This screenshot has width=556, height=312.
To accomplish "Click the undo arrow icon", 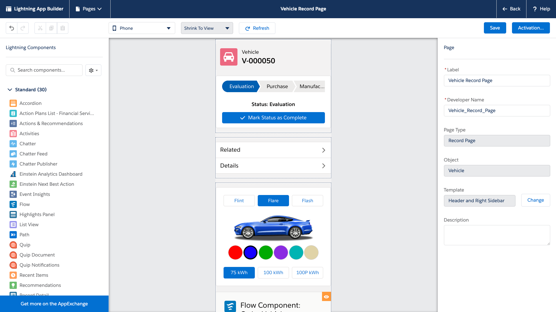I will [x=12, y=28].
